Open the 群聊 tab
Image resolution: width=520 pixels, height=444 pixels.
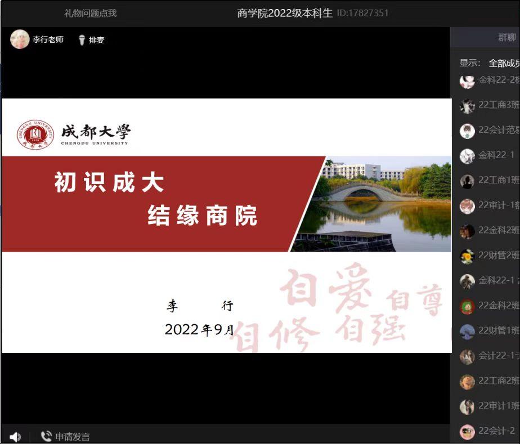pyautogui.click(x=506, y=37)
